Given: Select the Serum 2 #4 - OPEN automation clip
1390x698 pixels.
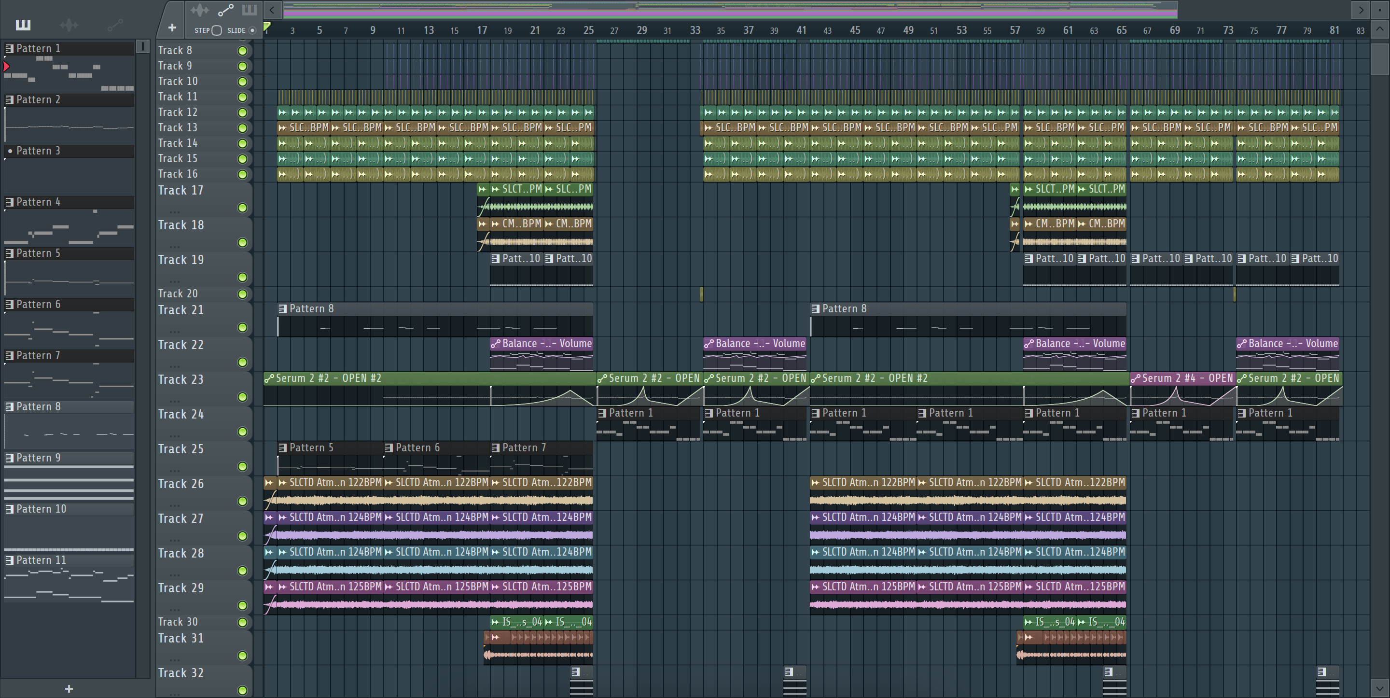Looking at the screenshot, I should [x=1183, y=389].
